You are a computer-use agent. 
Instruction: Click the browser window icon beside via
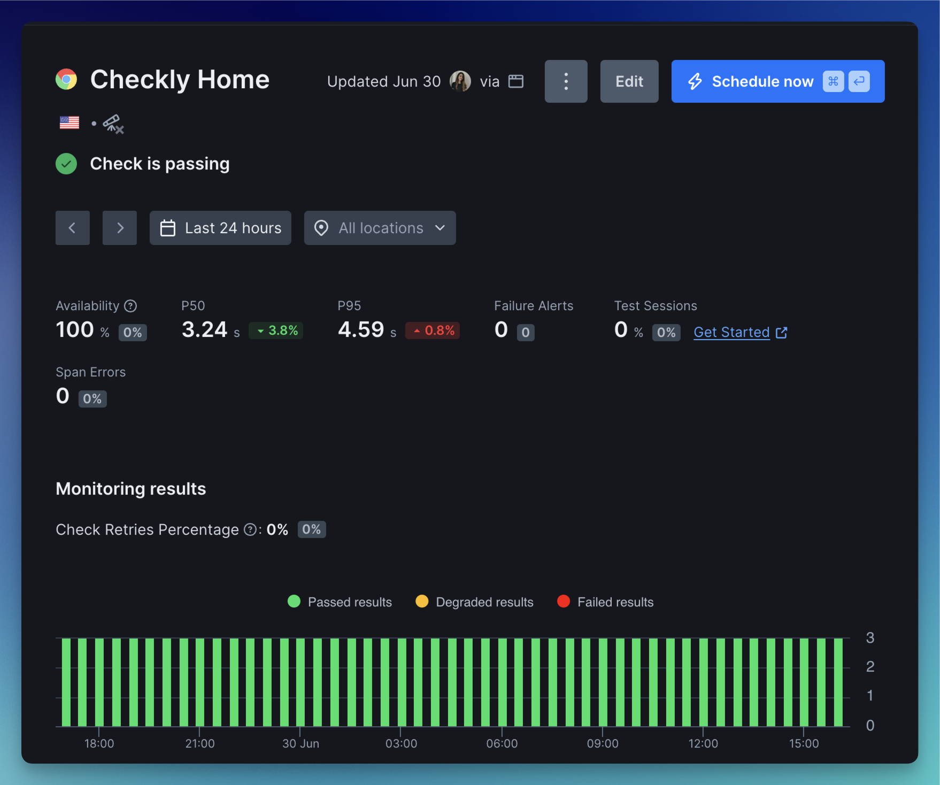click(x=515, y=81)
